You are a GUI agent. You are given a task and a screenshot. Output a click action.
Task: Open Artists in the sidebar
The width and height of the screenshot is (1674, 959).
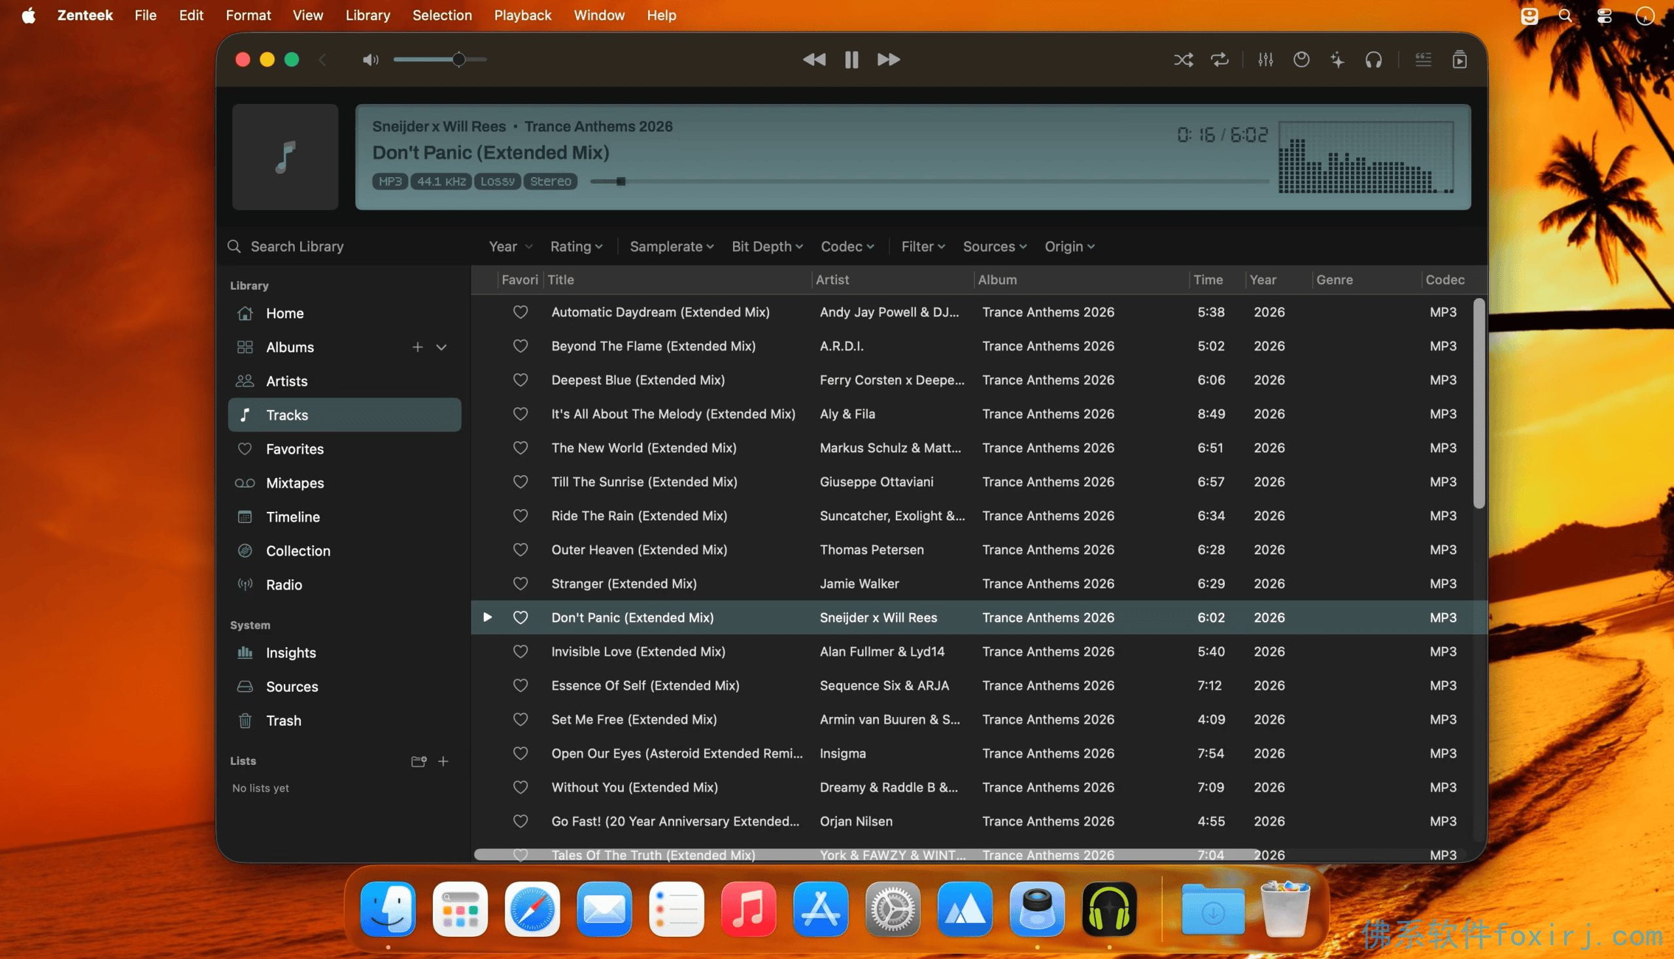coord(345,381)
